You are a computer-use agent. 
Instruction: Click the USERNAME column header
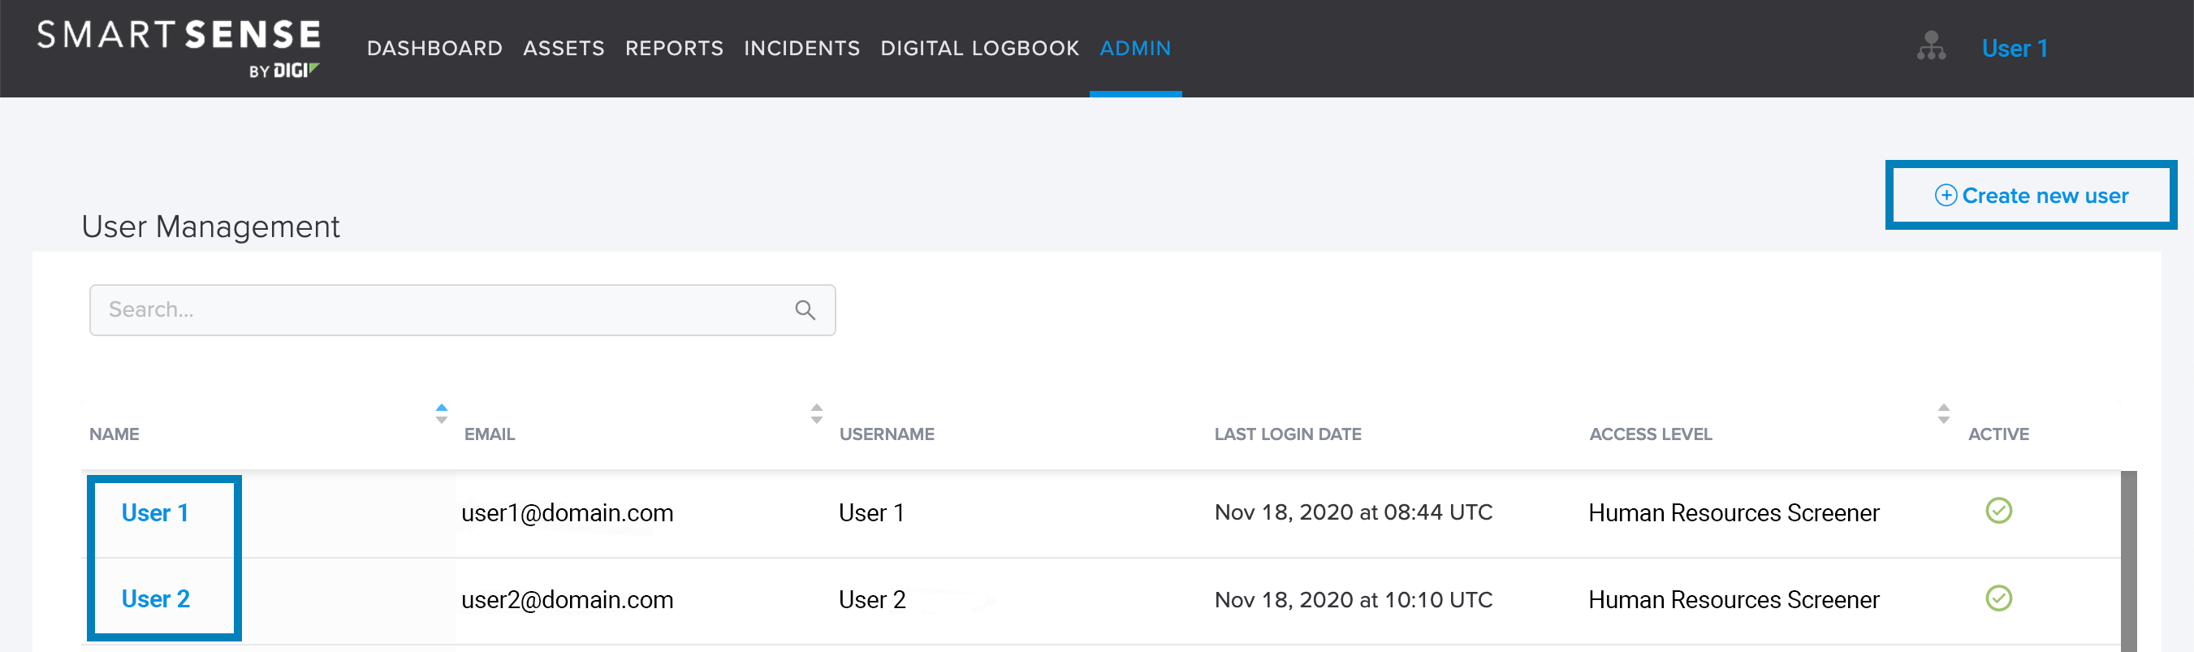pos(887,434)
